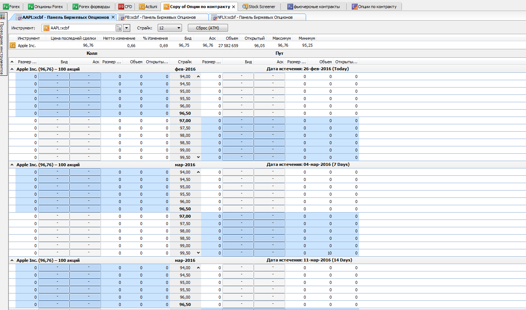Click last price 96,76 in instrument row
526x310 pixels.
(88, 46)
